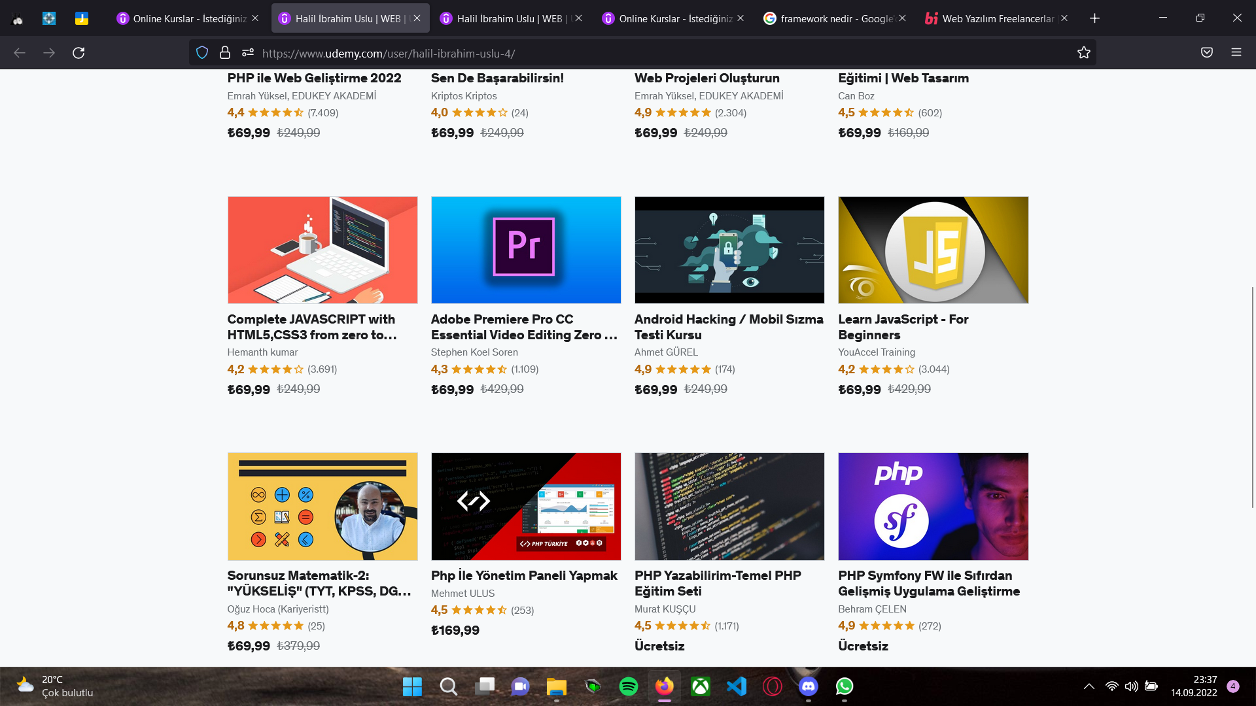Click the ₺169,99 price under Php İle Yönetim Paneli

click(x=455, y=630)
